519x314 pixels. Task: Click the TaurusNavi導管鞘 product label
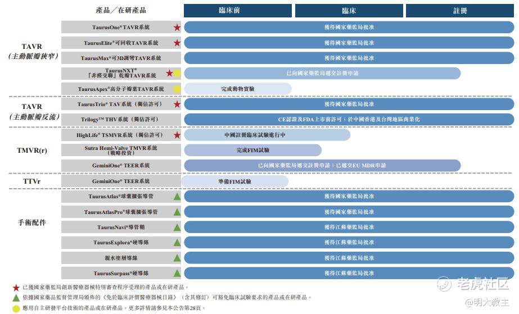click(121, 227)
